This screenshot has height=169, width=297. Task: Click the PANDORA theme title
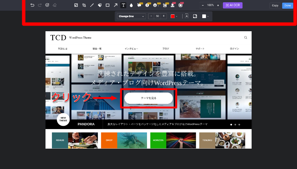pyautogui.click(x=86, y=124)
